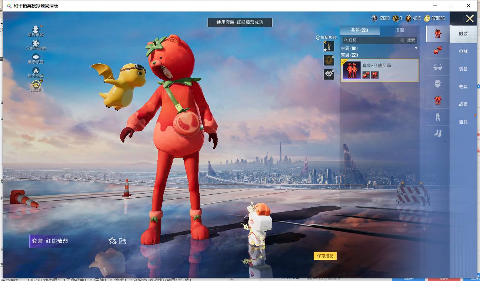Minimize the 和平精英模拟器高清版 window
This screenshot has height=281, width=480.
pyautogui.click(x=434, y=6)
